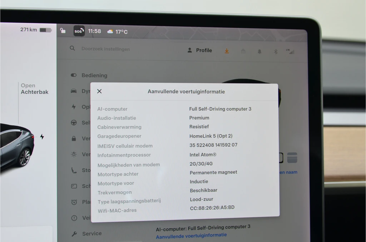Open the Aanvullende voertuiginformatie link
The image size is (366, 242).
click(x=191, y=236)
